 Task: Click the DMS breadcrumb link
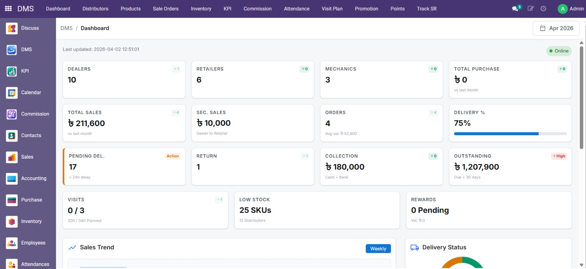point(66,28)
